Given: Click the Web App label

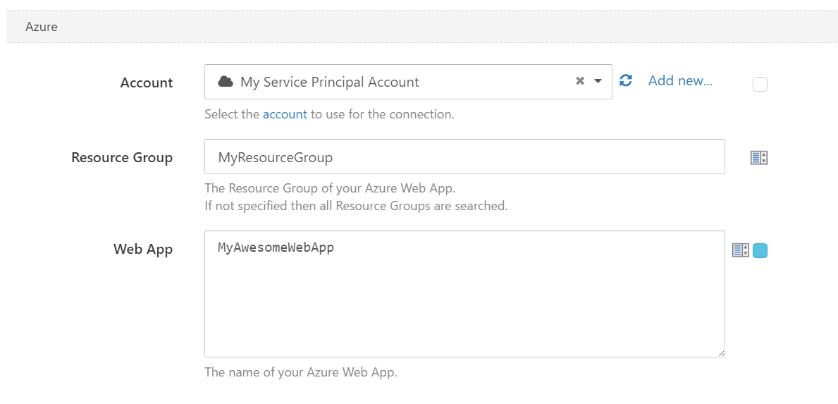Looking at the screenshot, I should point(143,250).
